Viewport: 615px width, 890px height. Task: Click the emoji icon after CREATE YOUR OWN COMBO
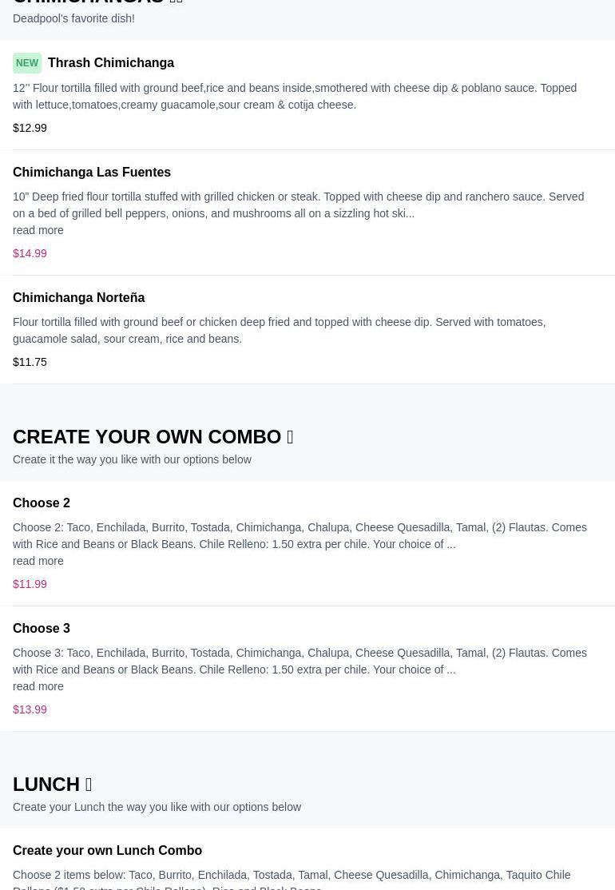pos(290,437)
